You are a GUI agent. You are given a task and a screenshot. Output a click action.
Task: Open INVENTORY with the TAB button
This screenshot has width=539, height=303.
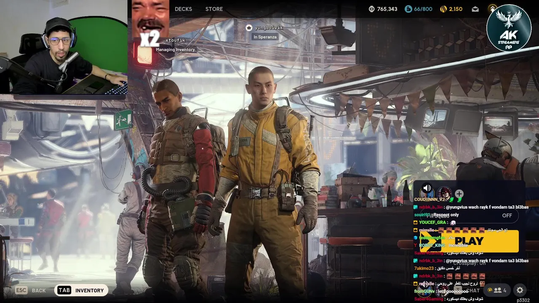[81, 290]
